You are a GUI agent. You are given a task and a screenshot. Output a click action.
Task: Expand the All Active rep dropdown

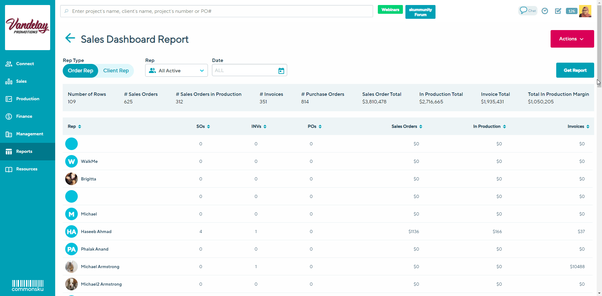click(176, 71)
